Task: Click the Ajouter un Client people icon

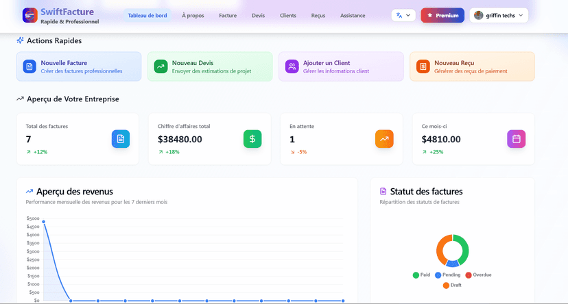Action: tap(292, 66)
